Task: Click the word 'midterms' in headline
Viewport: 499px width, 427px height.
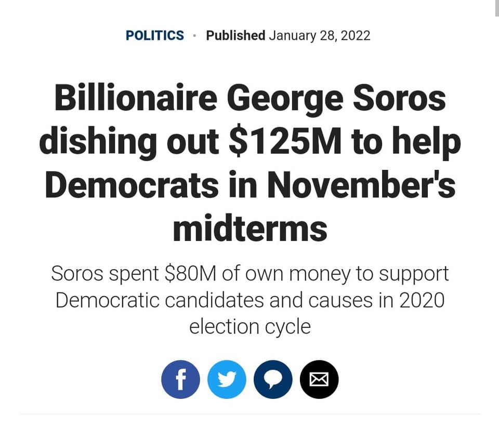Action: click(x=250, y=229)
